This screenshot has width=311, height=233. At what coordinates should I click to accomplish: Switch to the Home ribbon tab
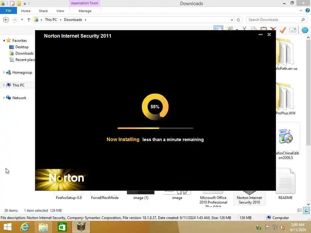pos(26,11)
